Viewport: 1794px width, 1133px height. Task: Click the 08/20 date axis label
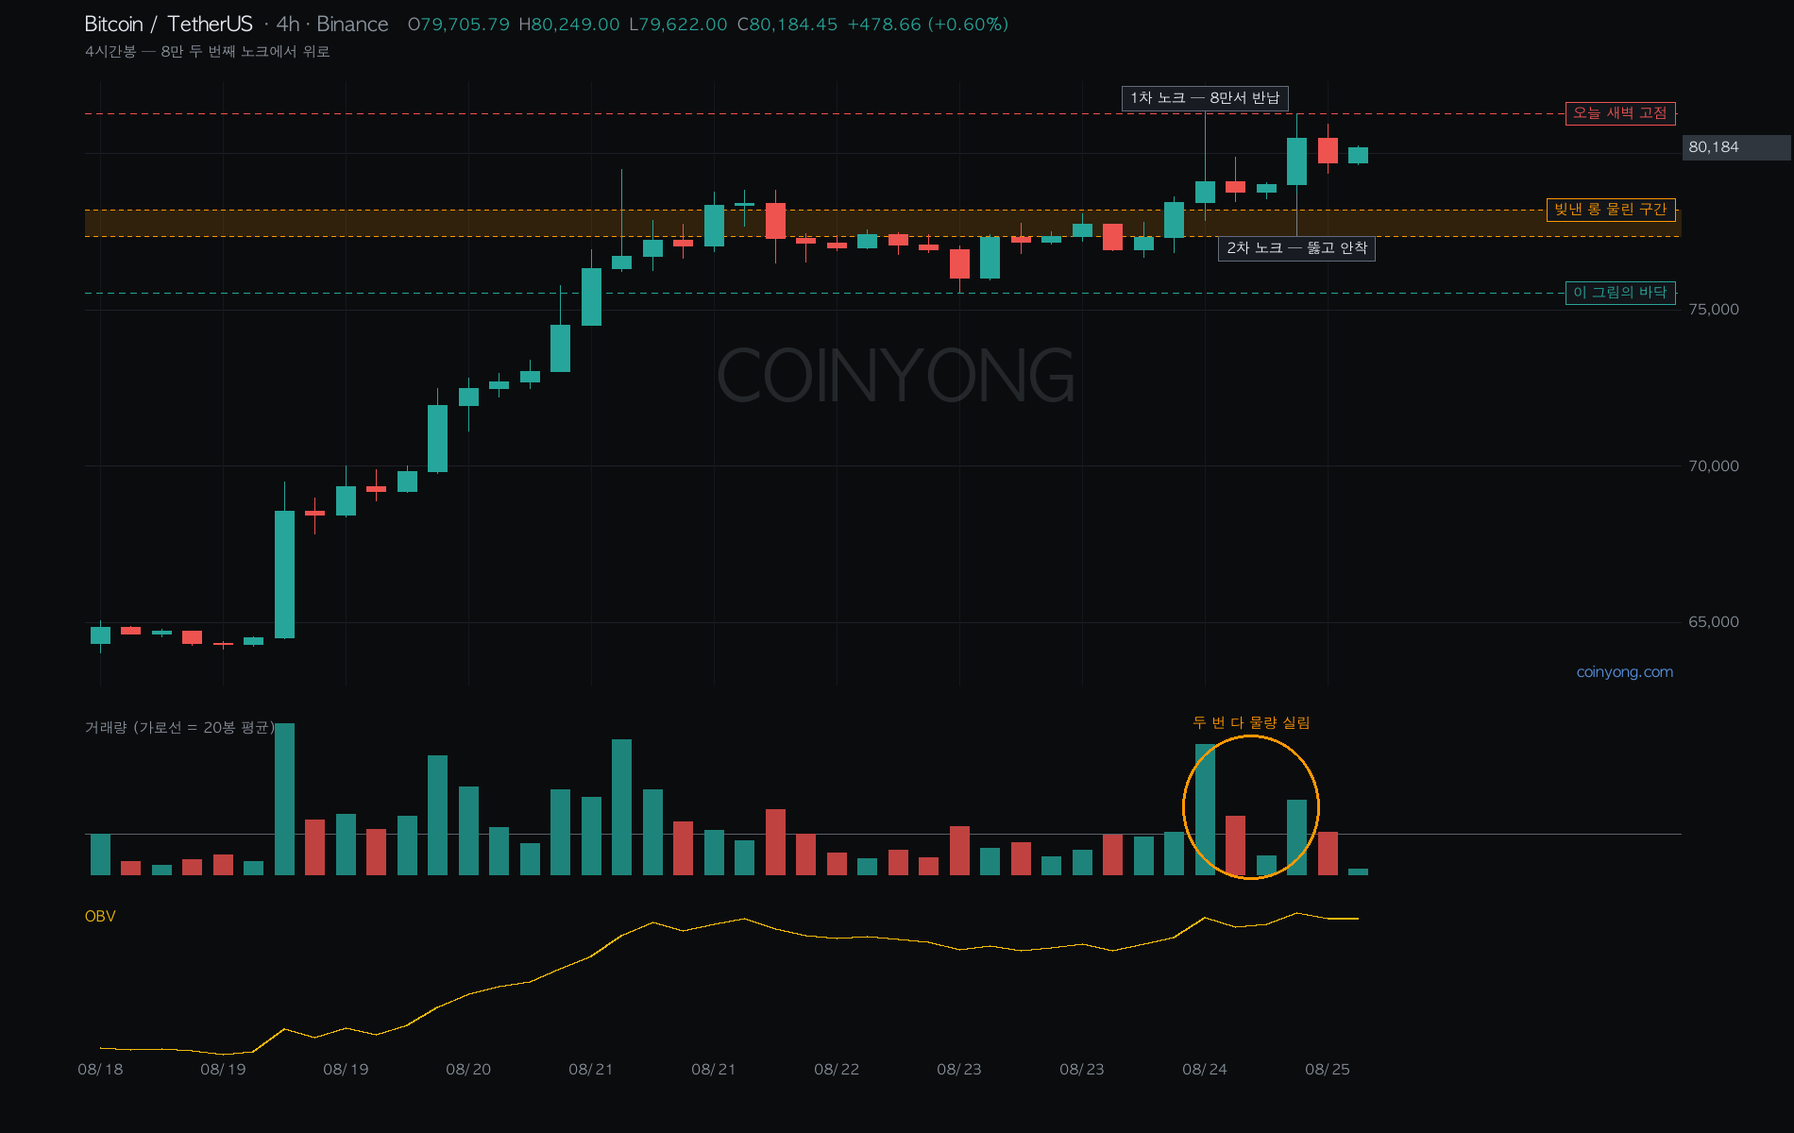[468, 1070]
